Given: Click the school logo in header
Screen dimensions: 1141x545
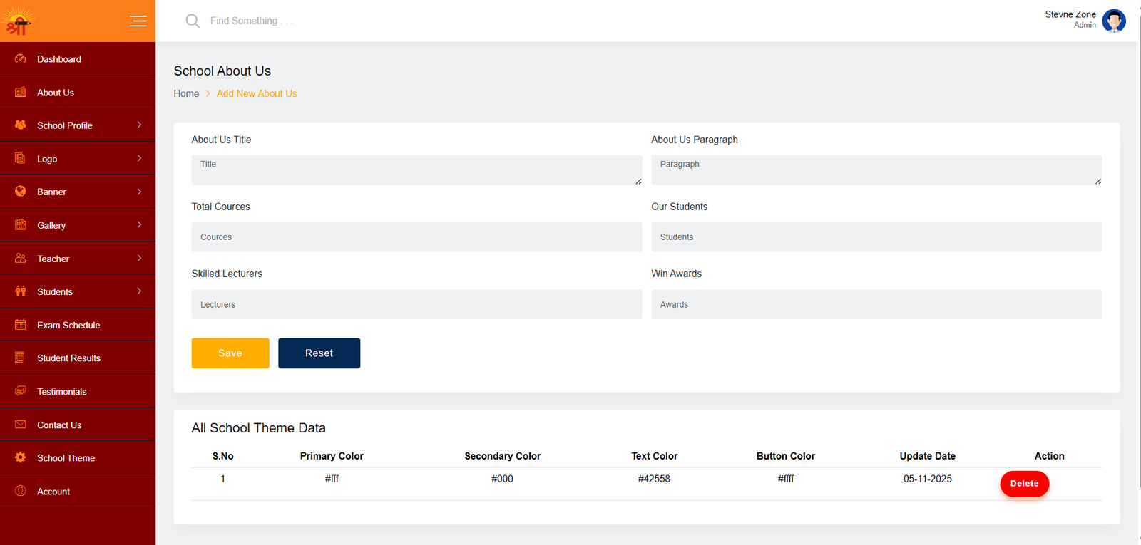Looking at the screenshot, I should click(x=18, y=21).
